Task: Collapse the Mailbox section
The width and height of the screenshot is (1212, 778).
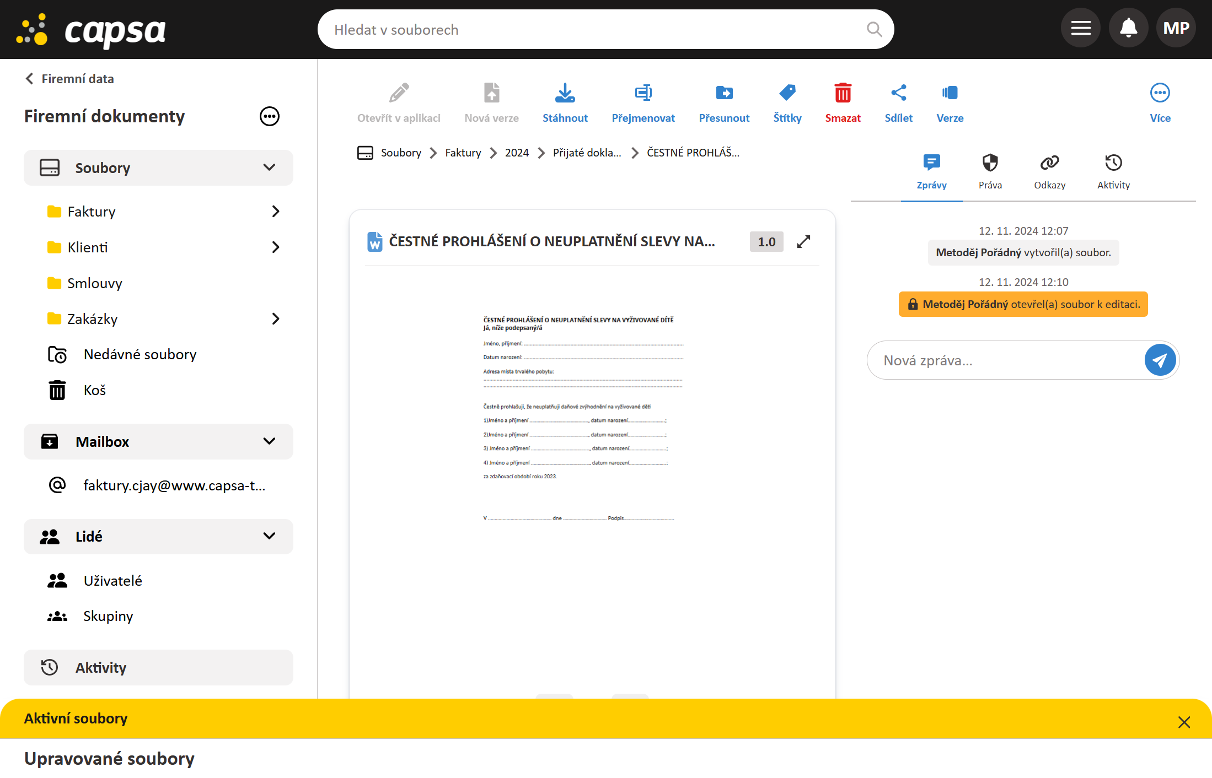Action: coord(269,441)
